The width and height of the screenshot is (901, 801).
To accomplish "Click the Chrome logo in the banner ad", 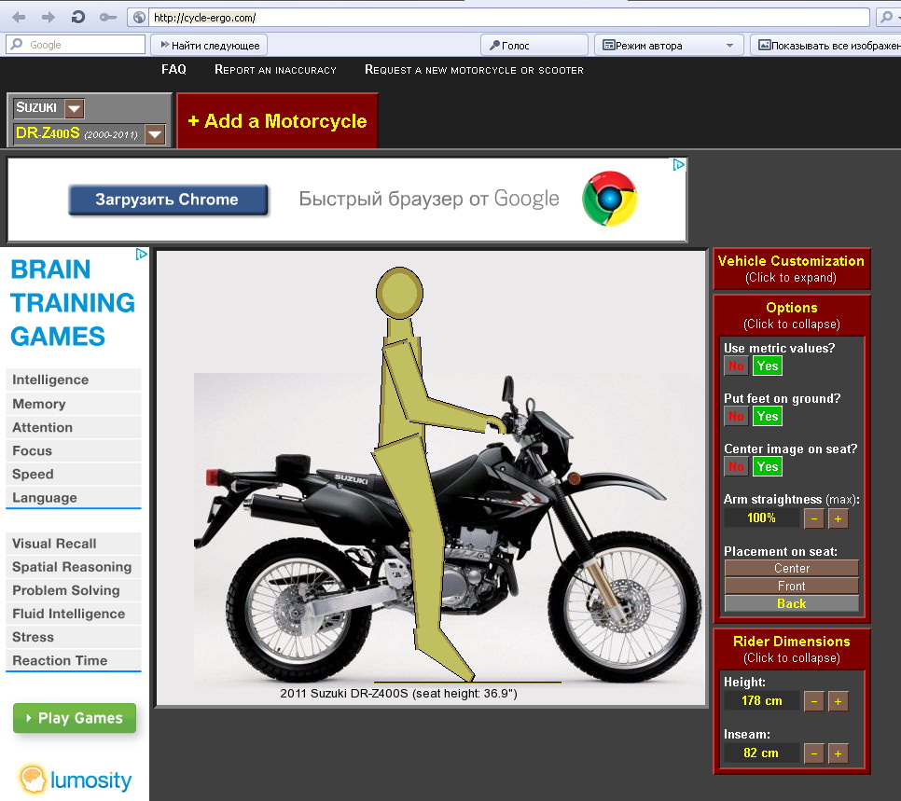I will coord(610,199).
